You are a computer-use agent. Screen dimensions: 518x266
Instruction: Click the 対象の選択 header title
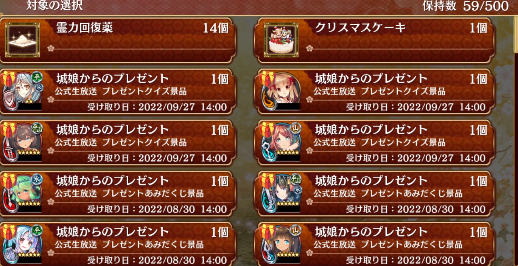[55, 6]
